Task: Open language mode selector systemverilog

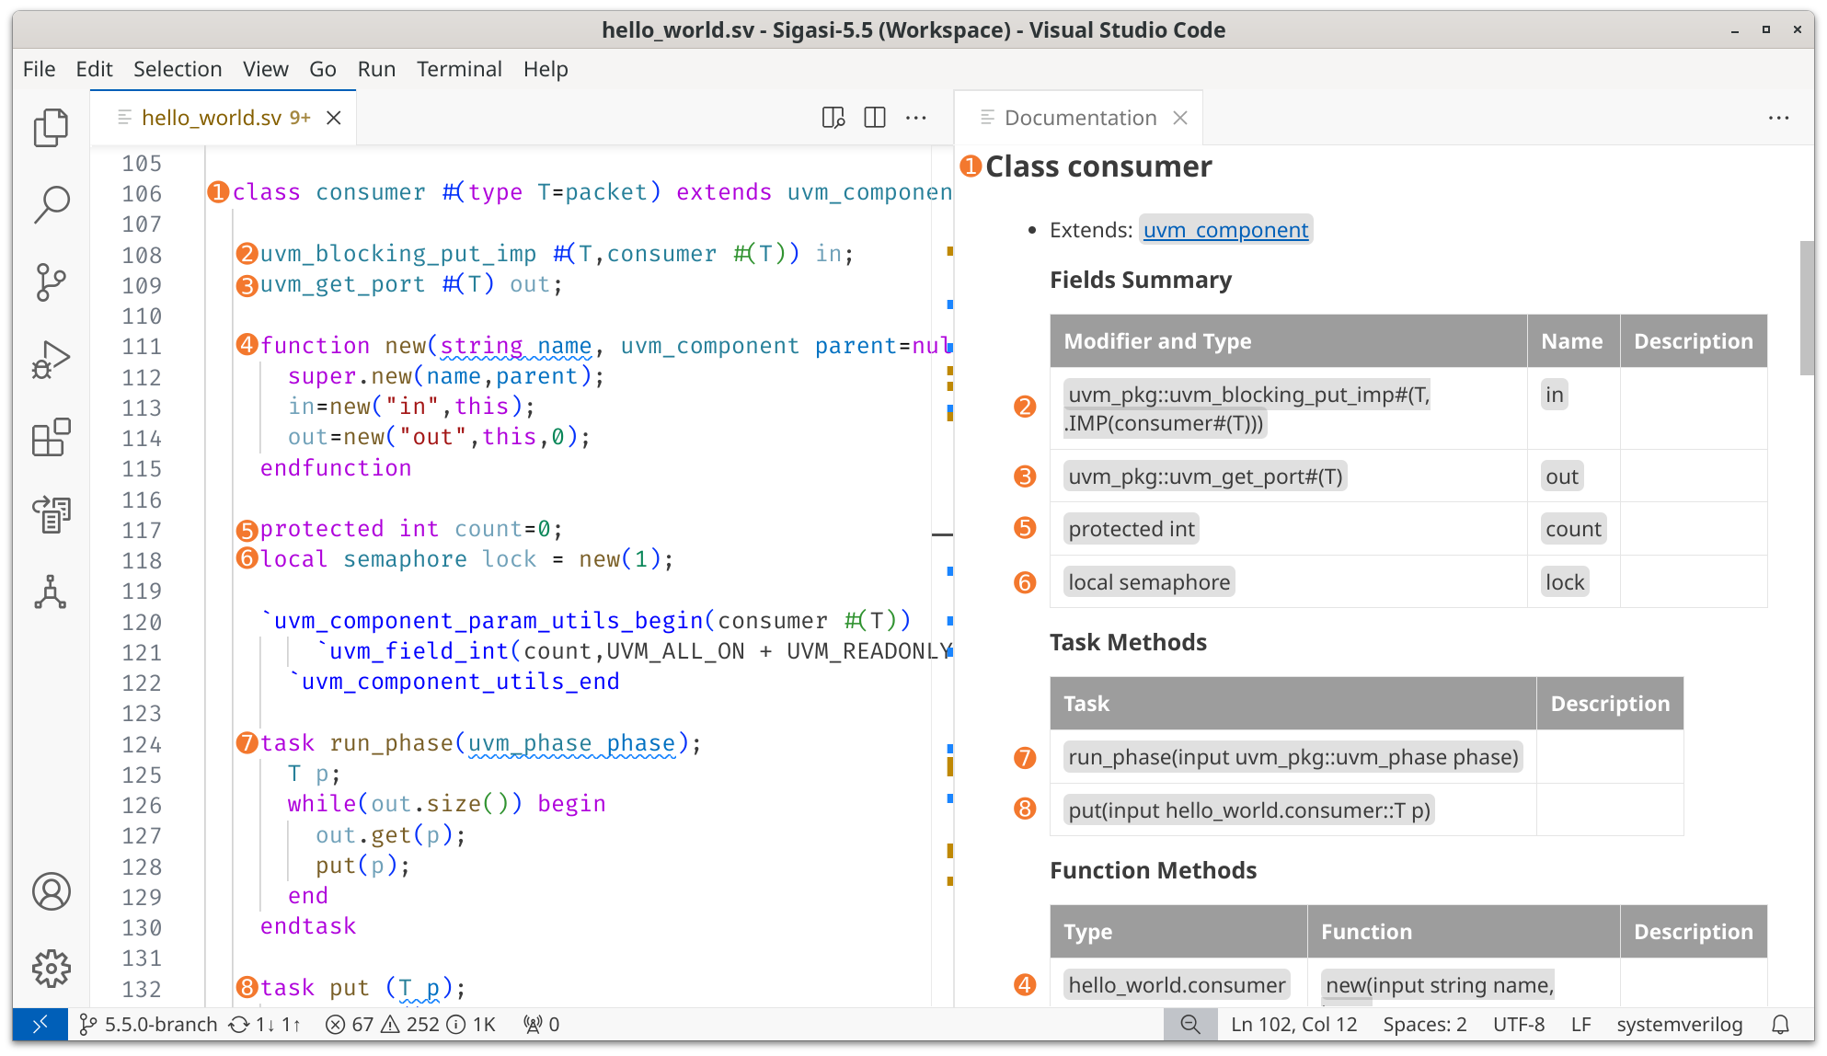Action: click(1680, 1025)
